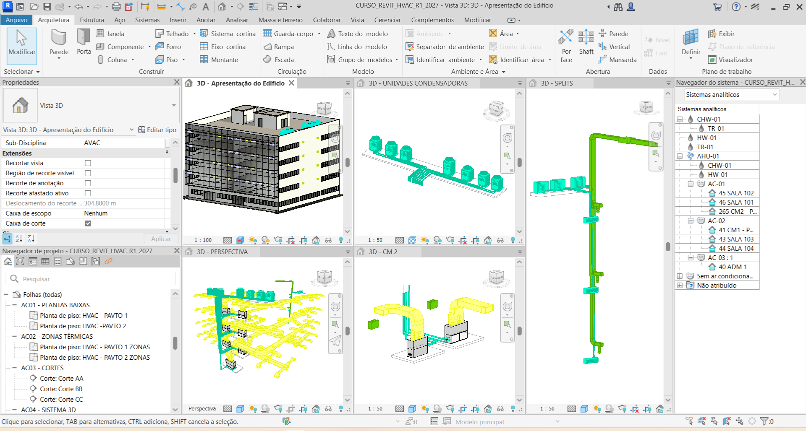Click the project browser vertical scrollbar thumb

tap(175, 343)
